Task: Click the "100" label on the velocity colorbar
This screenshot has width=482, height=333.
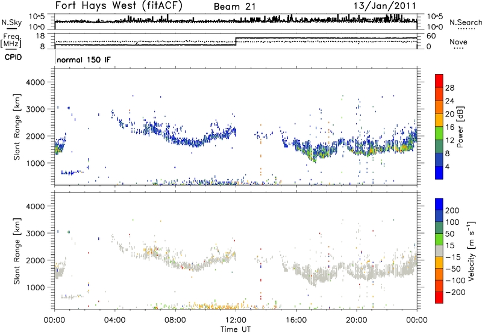Action: tap(452, 222)
